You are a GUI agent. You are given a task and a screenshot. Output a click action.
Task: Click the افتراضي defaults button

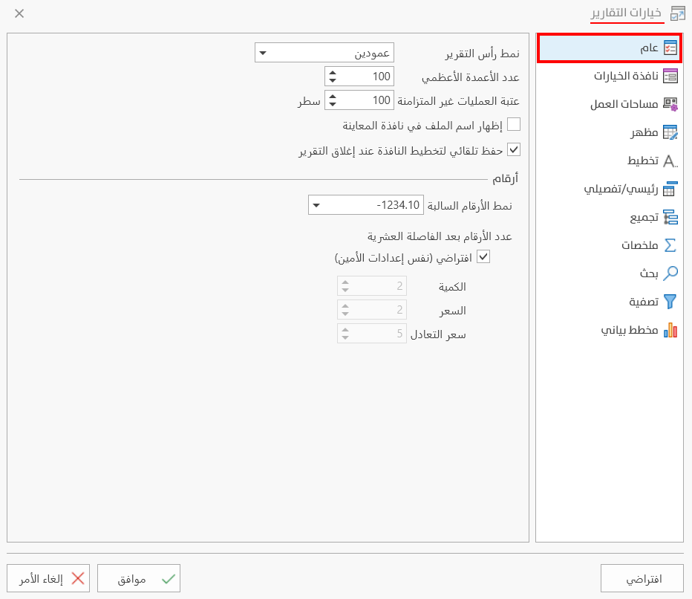coord(642,577)
